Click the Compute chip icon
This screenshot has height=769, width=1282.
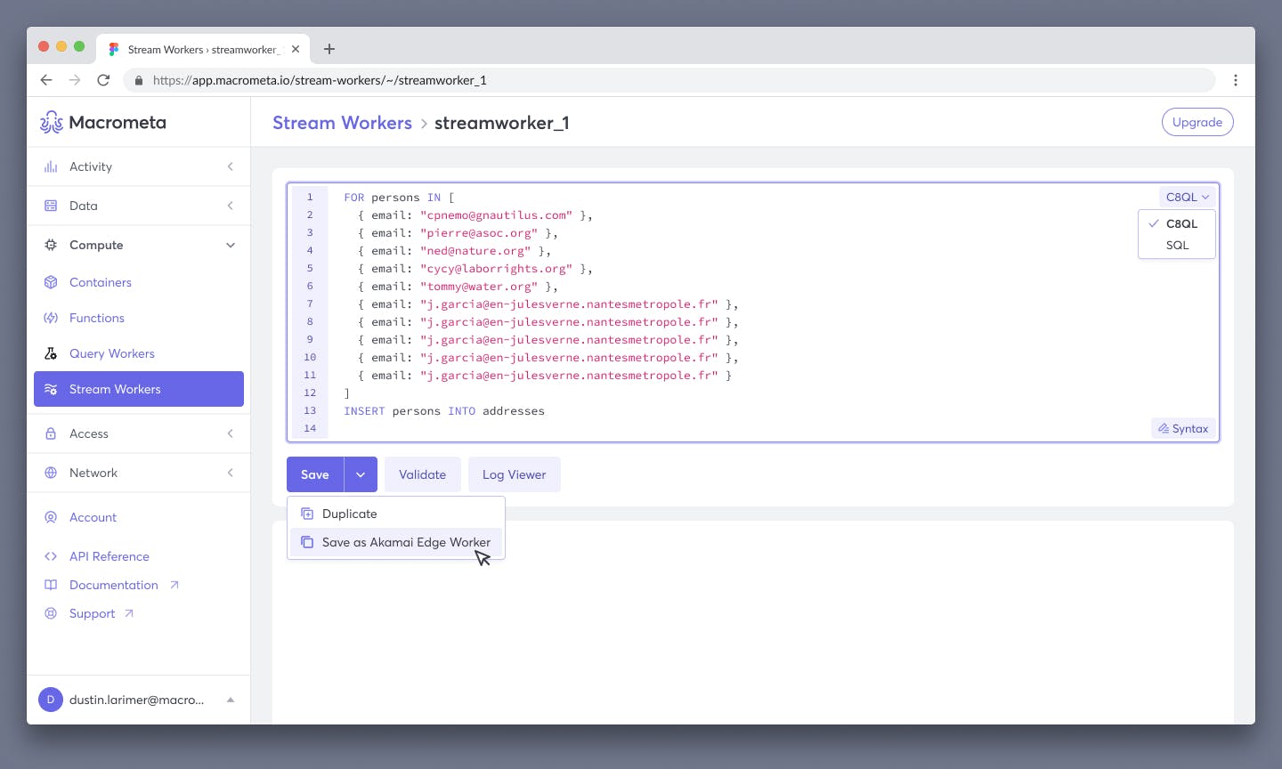51,245
